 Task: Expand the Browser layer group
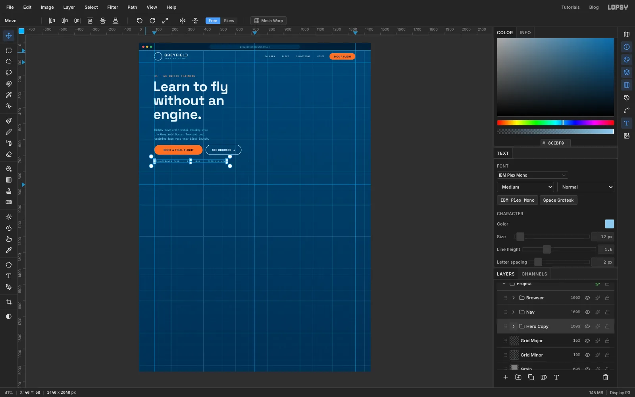point(514,298)
